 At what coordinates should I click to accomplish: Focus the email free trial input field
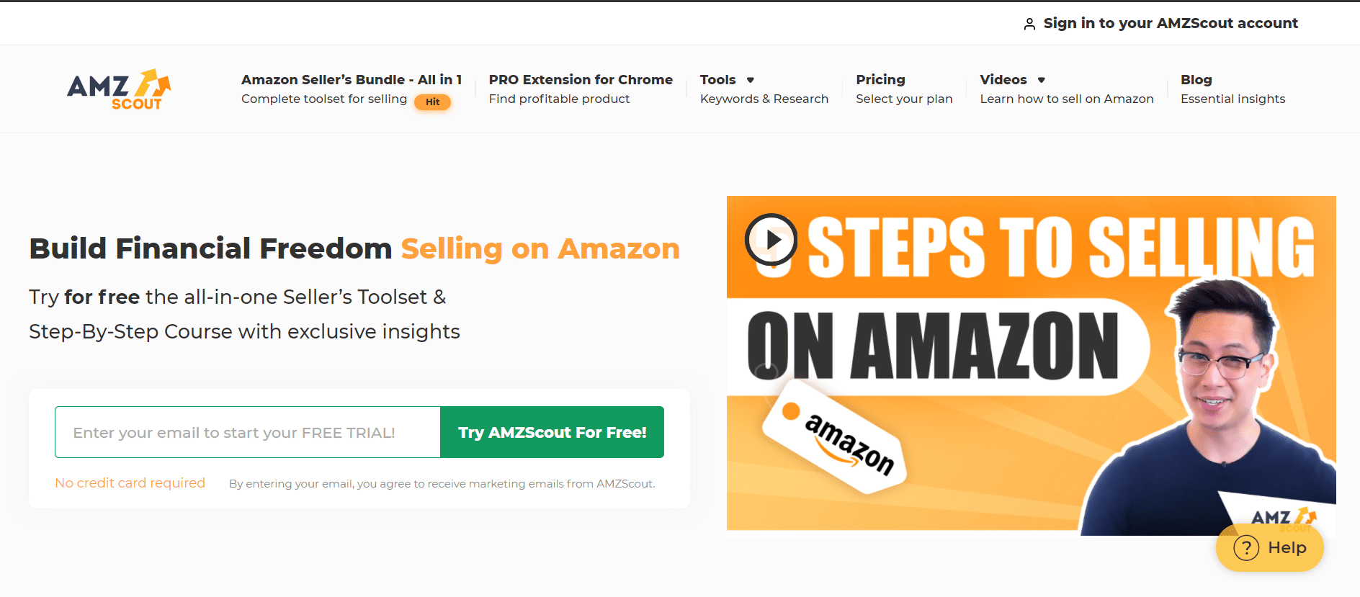point(247,432)
